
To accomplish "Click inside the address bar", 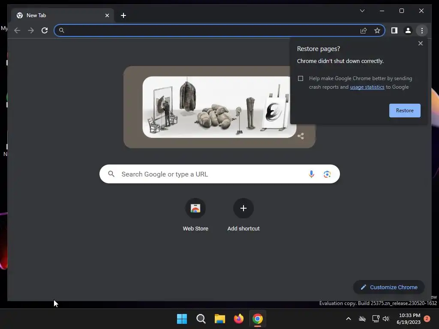I will (x=219, y=30).
